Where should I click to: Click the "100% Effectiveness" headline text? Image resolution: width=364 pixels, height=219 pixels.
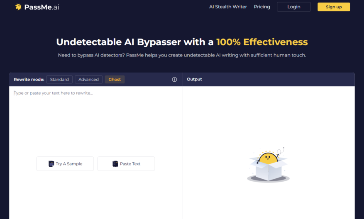(x=262, y=42)
